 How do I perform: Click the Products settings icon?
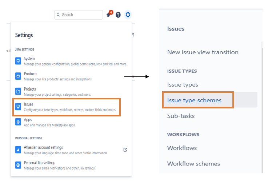click(x=18, y=76)
